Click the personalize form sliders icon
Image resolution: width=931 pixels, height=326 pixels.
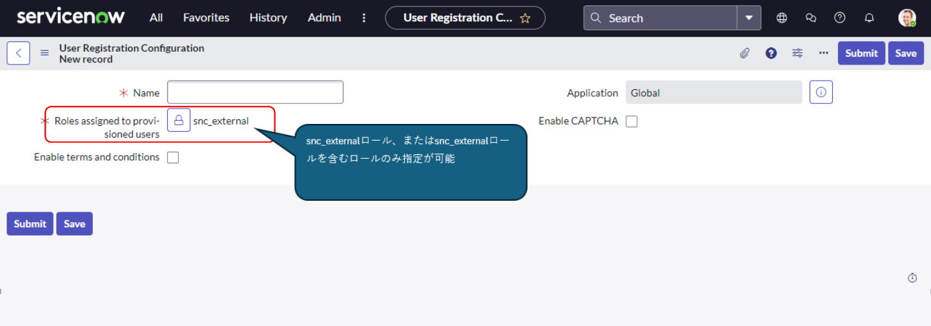pyautogui.click(x=797, y=53)
